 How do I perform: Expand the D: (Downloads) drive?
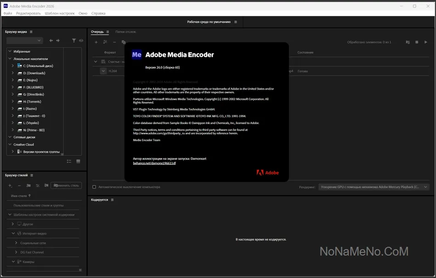(x=13, y=73)
